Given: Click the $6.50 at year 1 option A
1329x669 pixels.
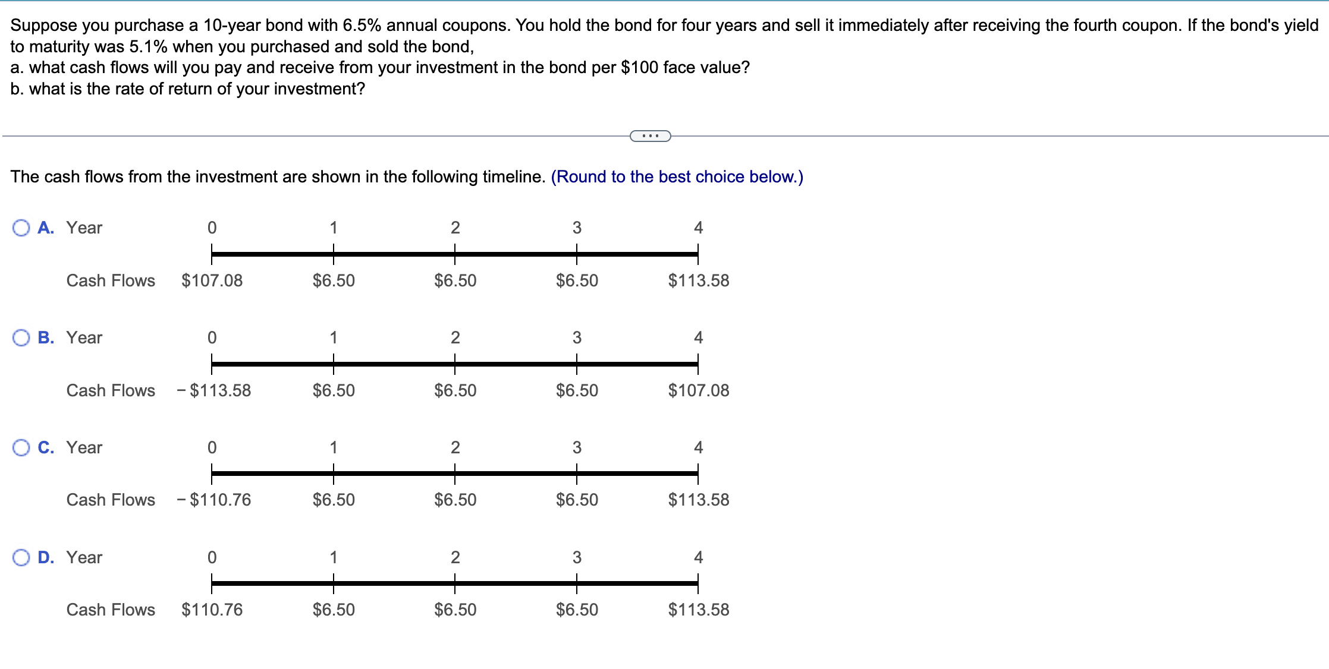Looking at the screenshot, I should tap(334, 280).
